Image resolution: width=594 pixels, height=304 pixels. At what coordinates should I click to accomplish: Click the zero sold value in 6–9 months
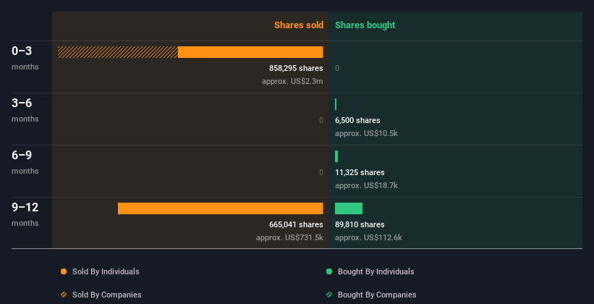[321, 172]
